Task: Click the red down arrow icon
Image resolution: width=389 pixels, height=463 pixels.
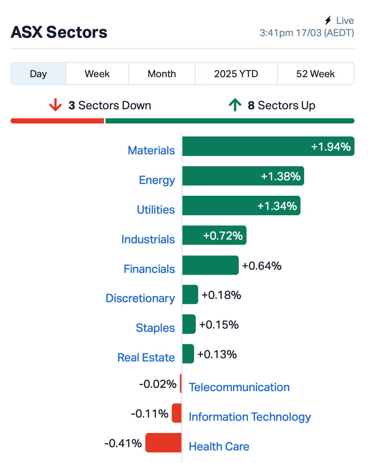Action: tap(55, 105)
